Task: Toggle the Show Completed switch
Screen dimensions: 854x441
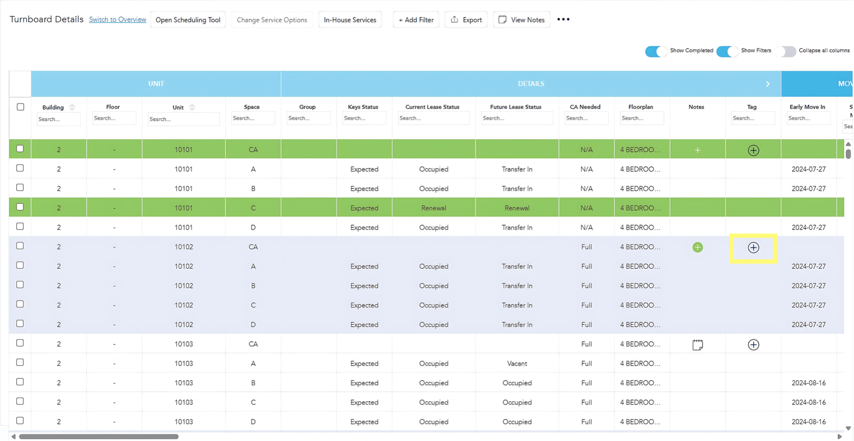Action: pos(655,51)
